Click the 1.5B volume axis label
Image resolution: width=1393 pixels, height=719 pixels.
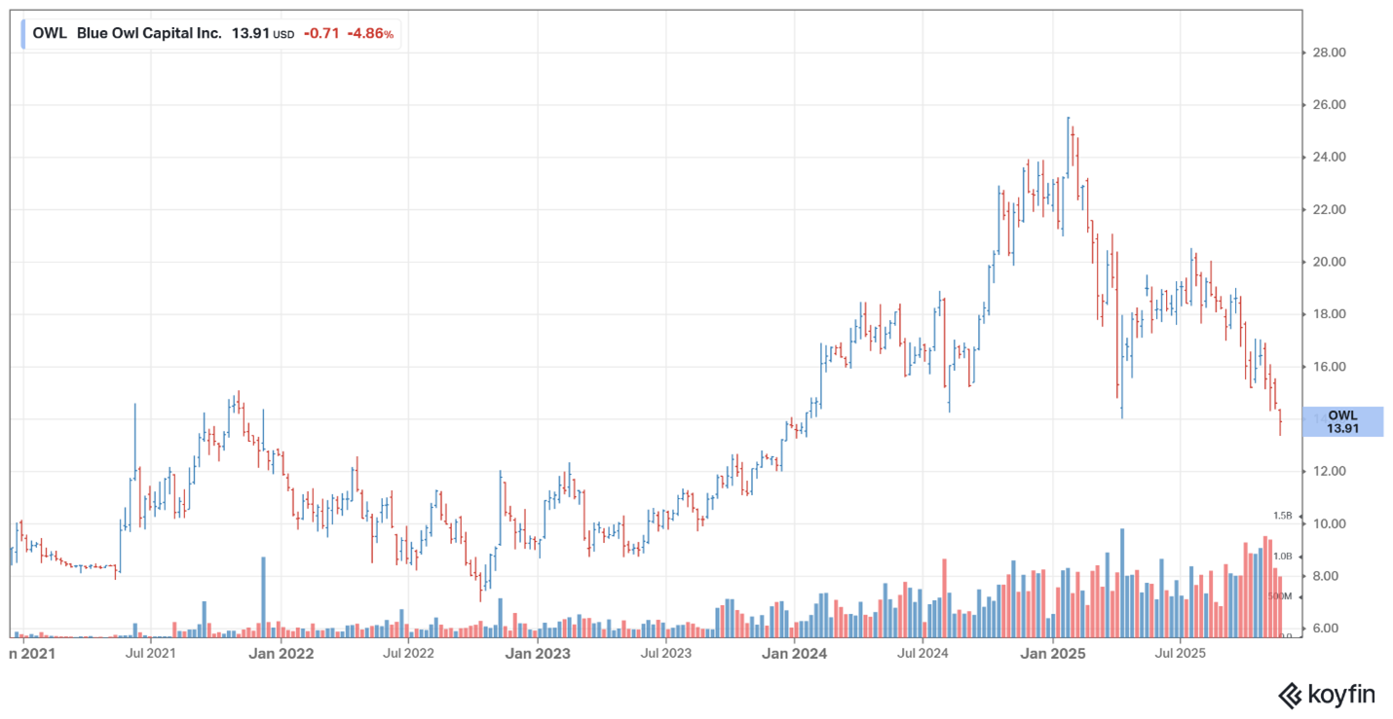click(1281, 516)
